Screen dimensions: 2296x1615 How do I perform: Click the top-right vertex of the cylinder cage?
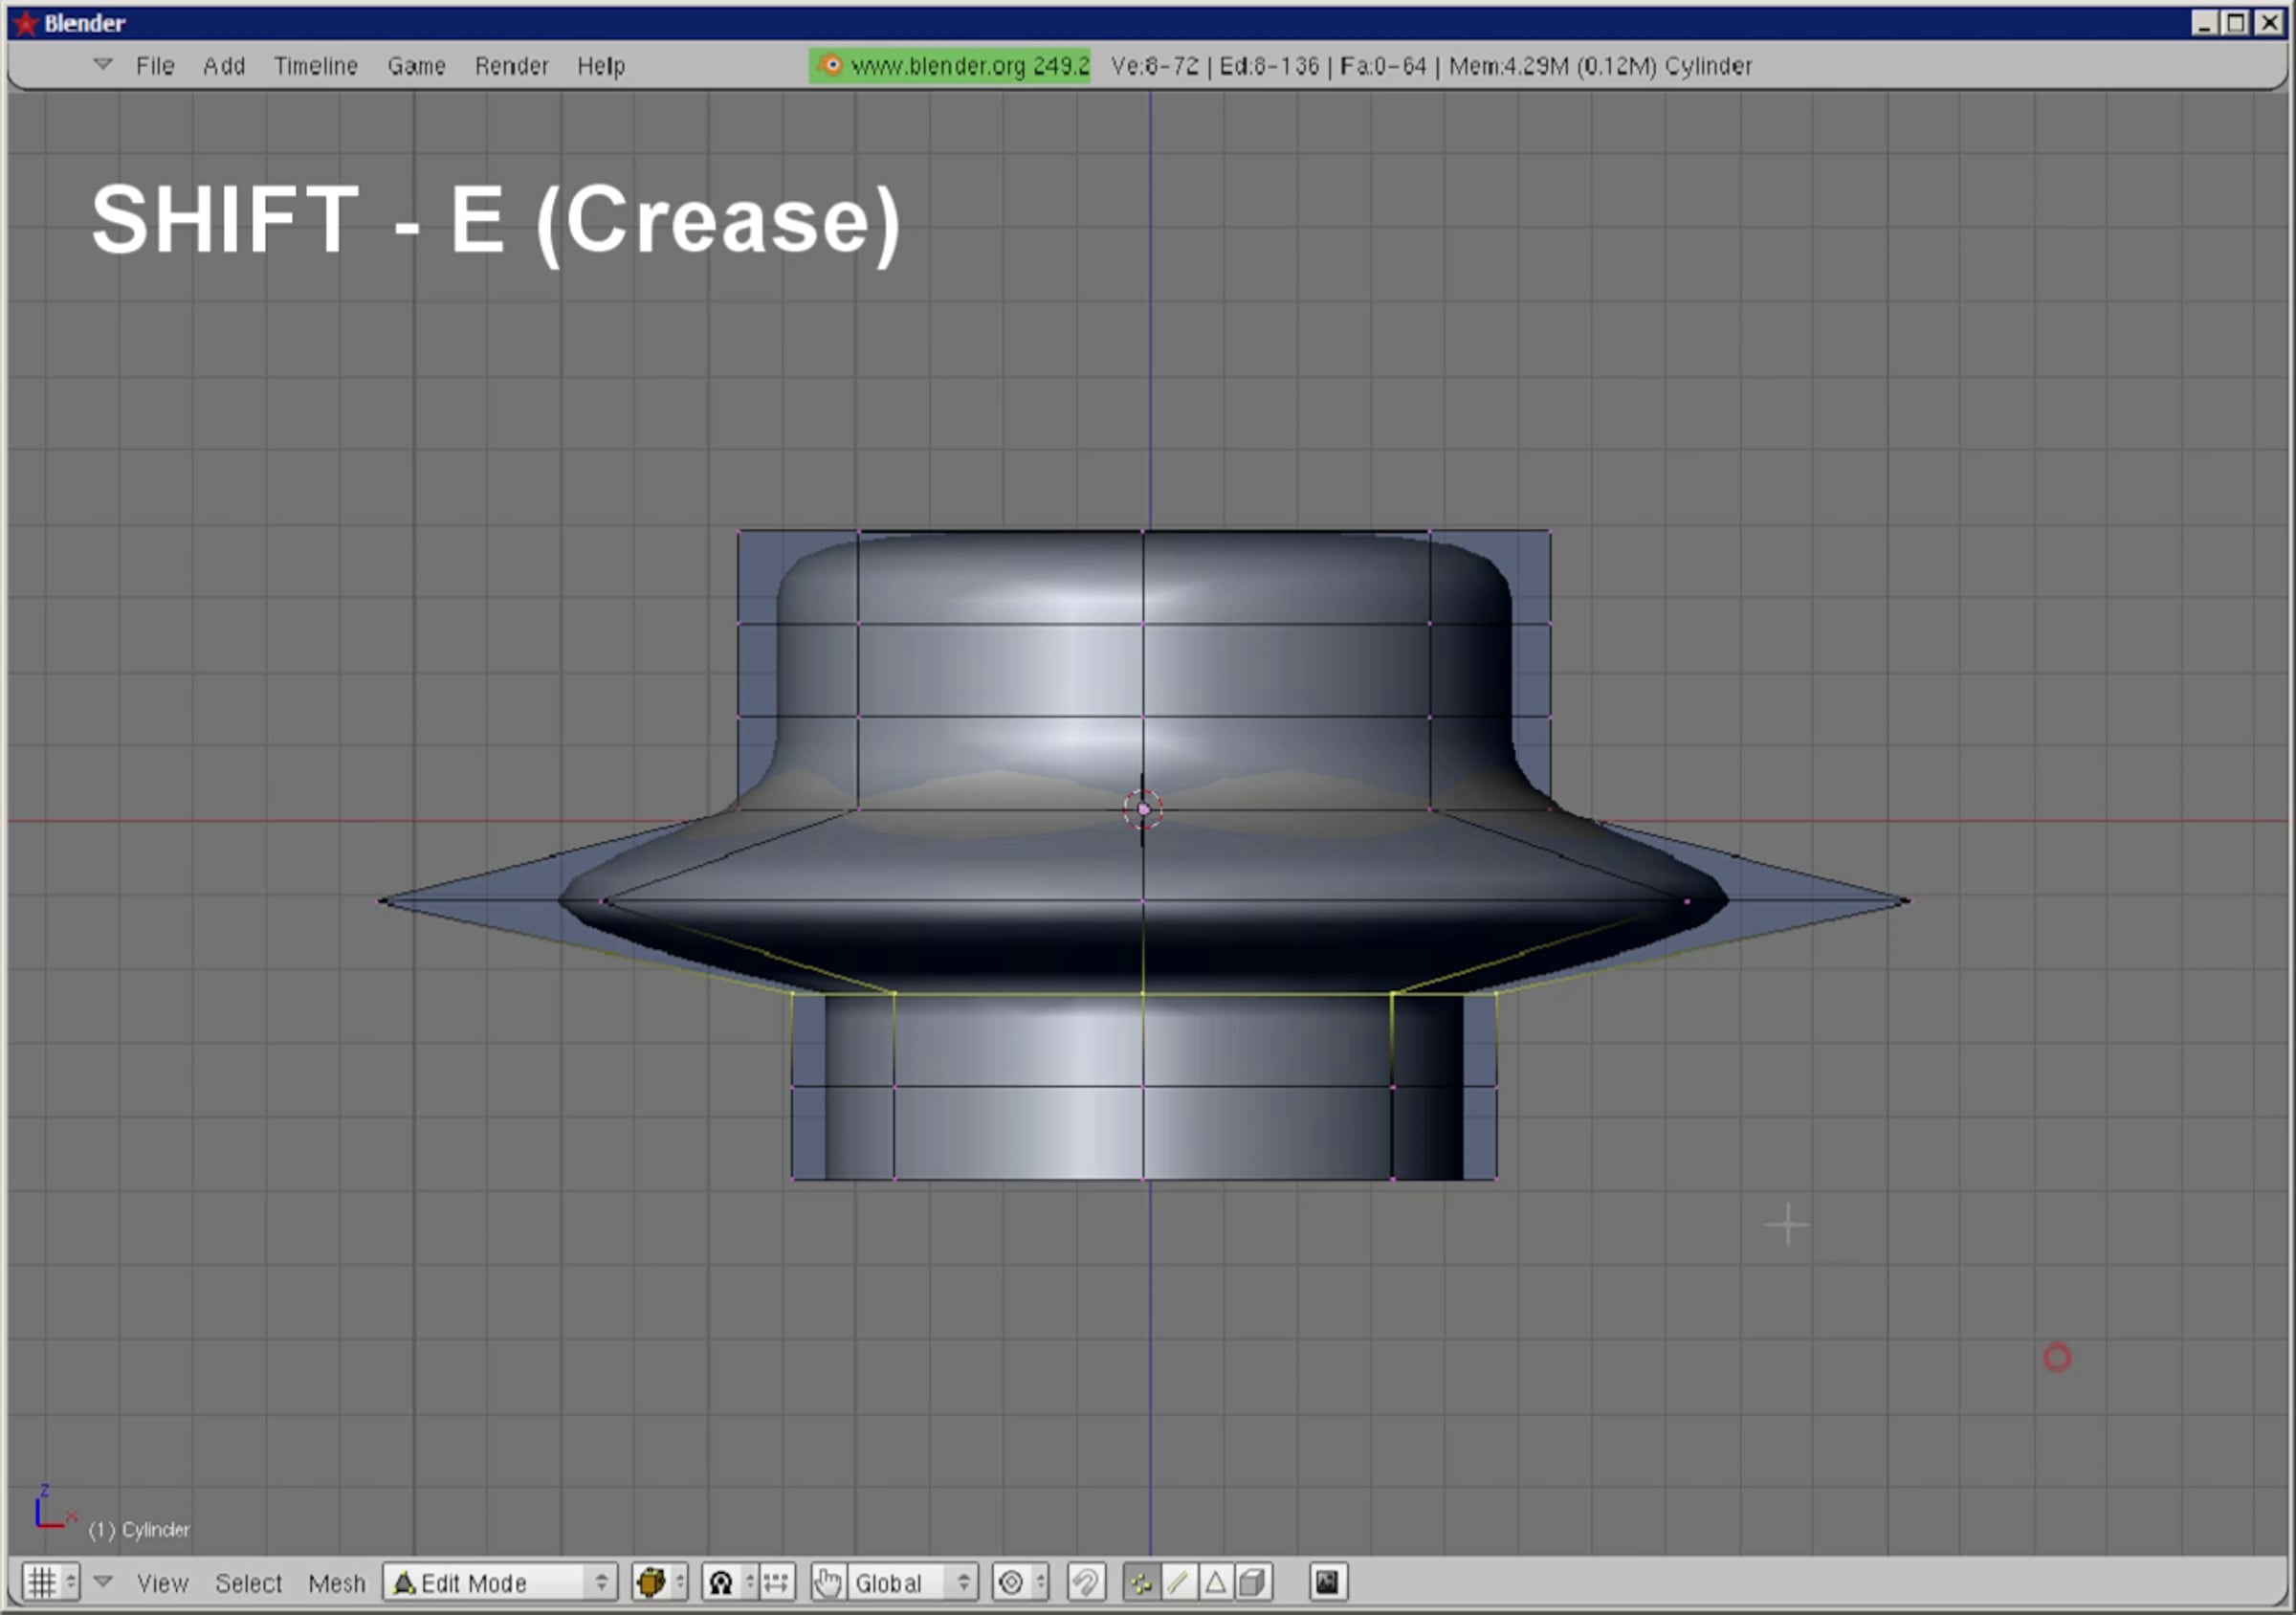pyautogui.click(x=1550, y=532)
